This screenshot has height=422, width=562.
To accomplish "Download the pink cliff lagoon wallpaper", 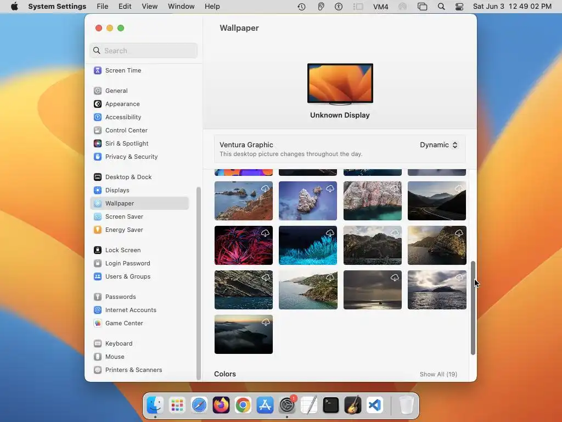I will pos(395,188).
